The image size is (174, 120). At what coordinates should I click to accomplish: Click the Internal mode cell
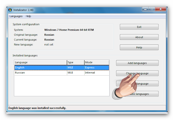point(97,73)
